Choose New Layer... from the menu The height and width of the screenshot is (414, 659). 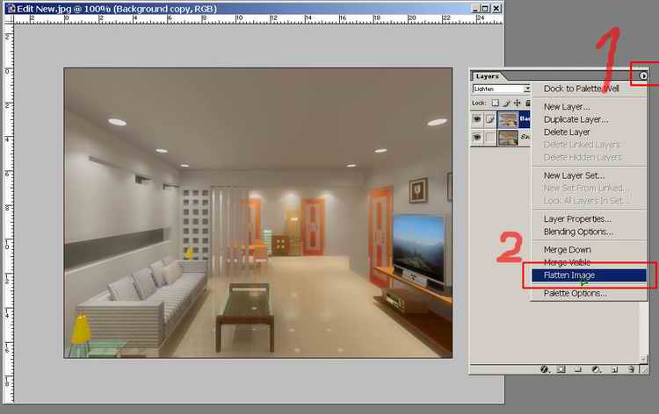[x=567, y=107]
